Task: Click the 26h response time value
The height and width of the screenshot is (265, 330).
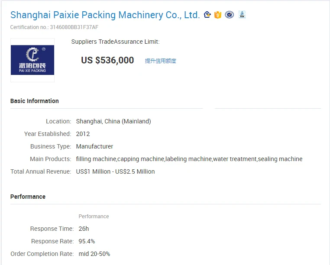Action: click(x=84, y=229)
